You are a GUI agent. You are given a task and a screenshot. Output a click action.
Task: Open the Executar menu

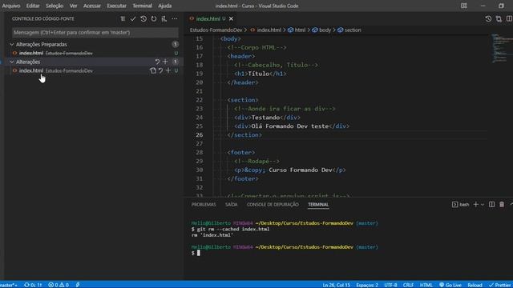click(117, 6)
